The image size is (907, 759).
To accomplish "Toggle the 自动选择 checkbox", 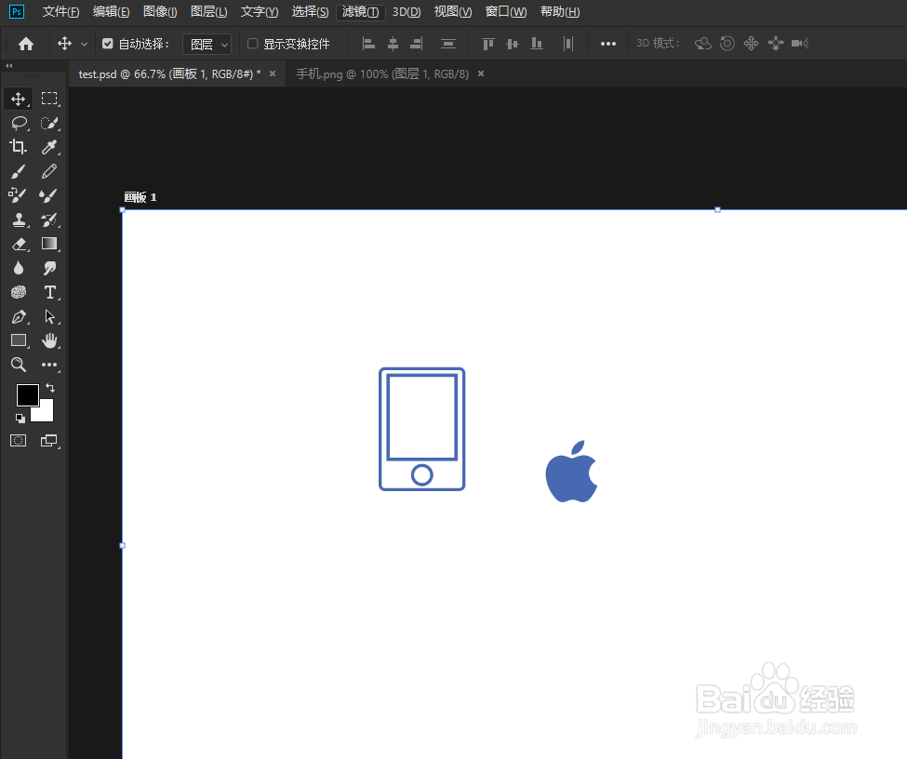I will click(108, 44).
